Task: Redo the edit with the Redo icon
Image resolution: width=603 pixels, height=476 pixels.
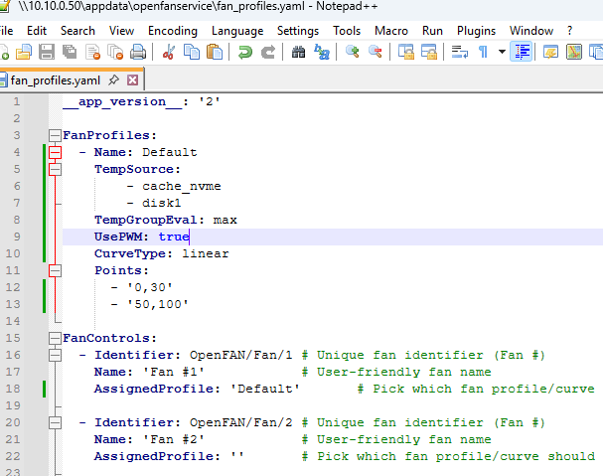Action: pos(268,52)
